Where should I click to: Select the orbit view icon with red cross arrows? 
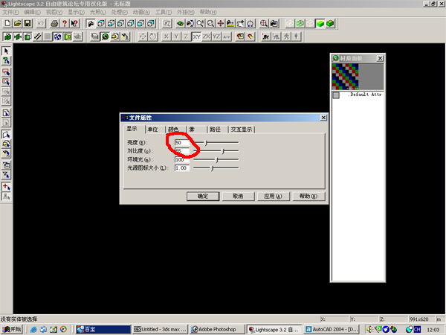[x=221, y=23]
